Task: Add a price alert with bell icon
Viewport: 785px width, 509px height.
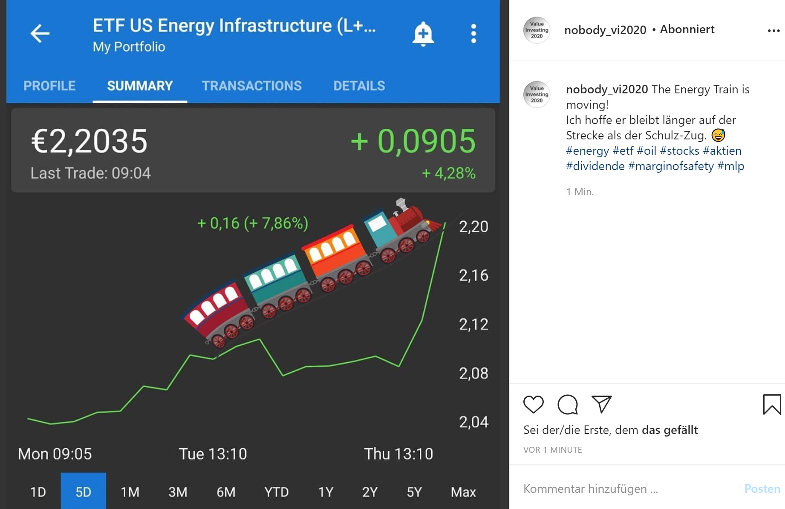Action: pos(423,34)
